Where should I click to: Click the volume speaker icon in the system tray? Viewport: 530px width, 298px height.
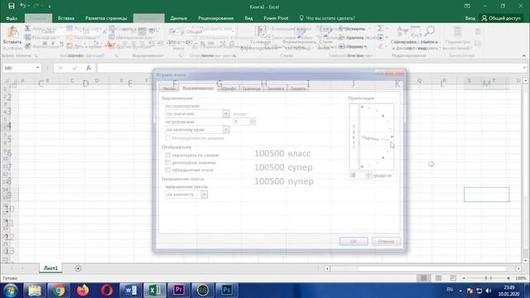[489, 291]
